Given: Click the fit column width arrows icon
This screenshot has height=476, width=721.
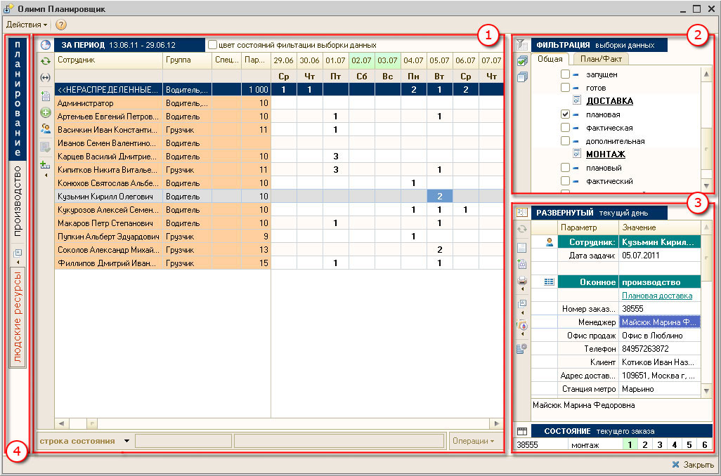Looking at the screenshot, I should point(46,78).
